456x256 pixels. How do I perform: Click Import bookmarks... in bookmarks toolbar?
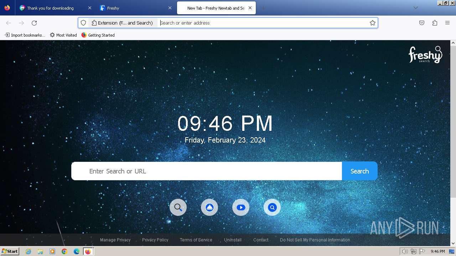pos(25,35)
